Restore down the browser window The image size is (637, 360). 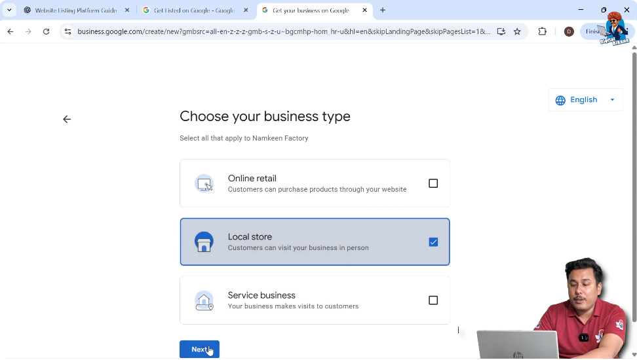coord(604,10)
